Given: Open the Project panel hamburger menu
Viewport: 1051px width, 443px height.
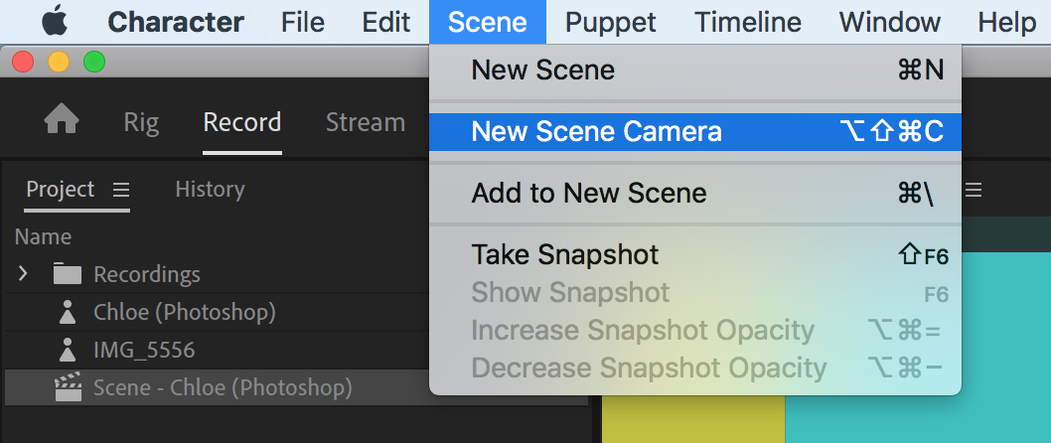Looking at the screenshot, I should 121,189.
